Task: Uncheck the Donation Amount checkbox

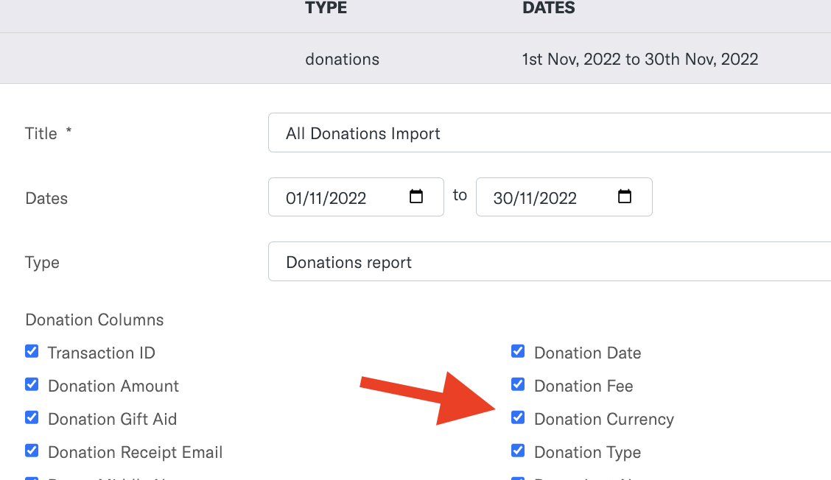Action: 32,384
